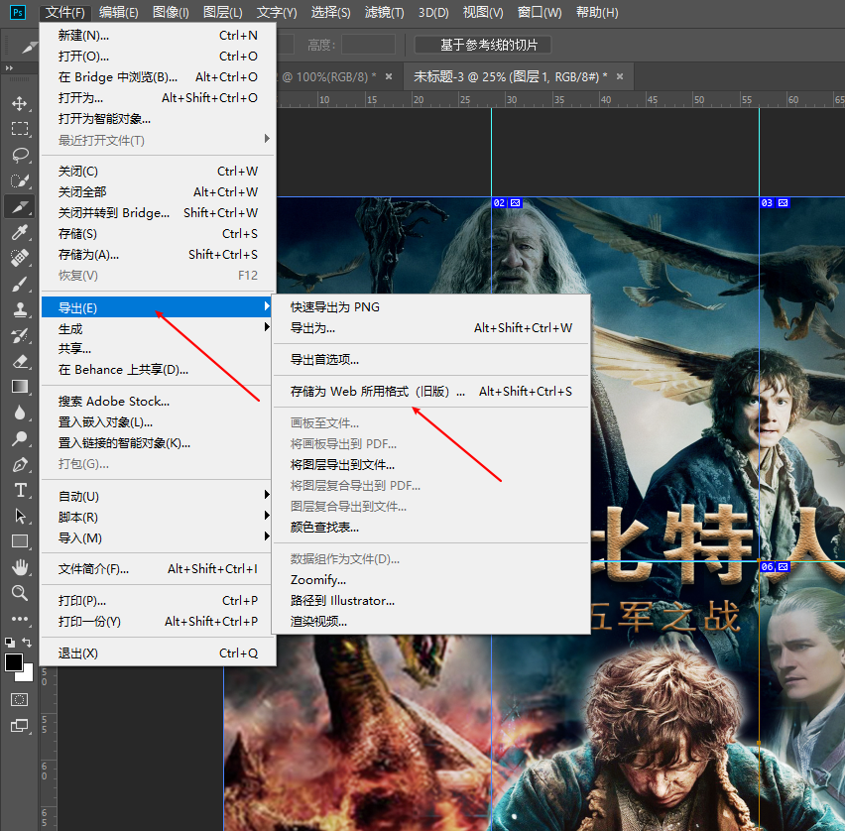Screen dimensions: 845x831
Task: Click slice 03 badge on canvas
Action: tap(775, 203)
